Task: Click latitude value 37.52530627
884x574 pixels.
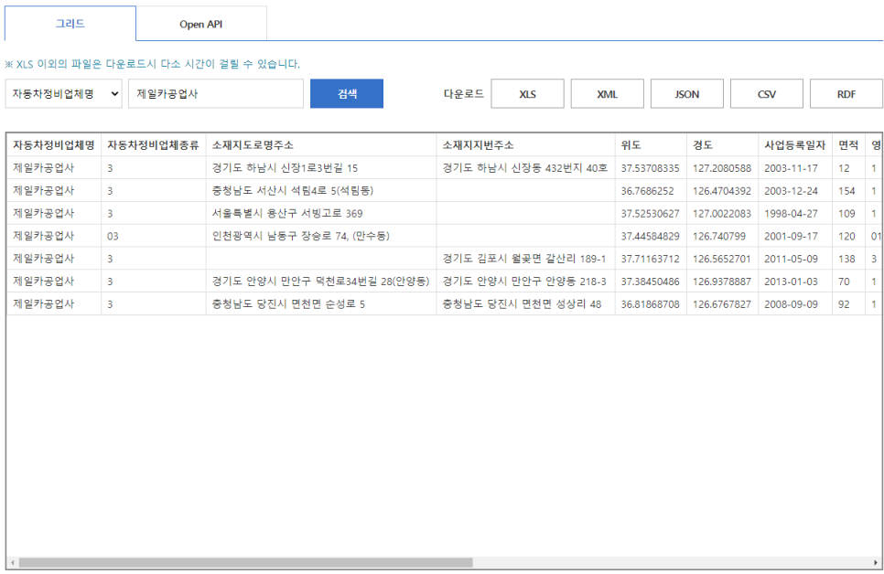Action: point(650,214)
